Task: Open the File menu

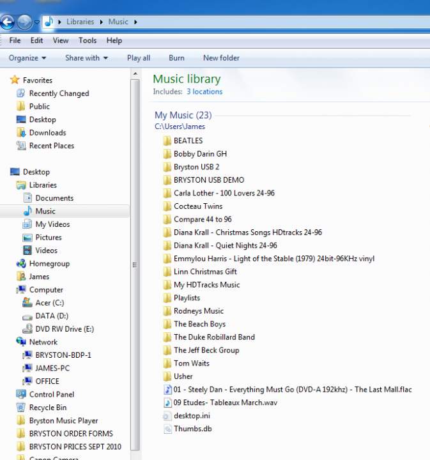Action: 15,40
